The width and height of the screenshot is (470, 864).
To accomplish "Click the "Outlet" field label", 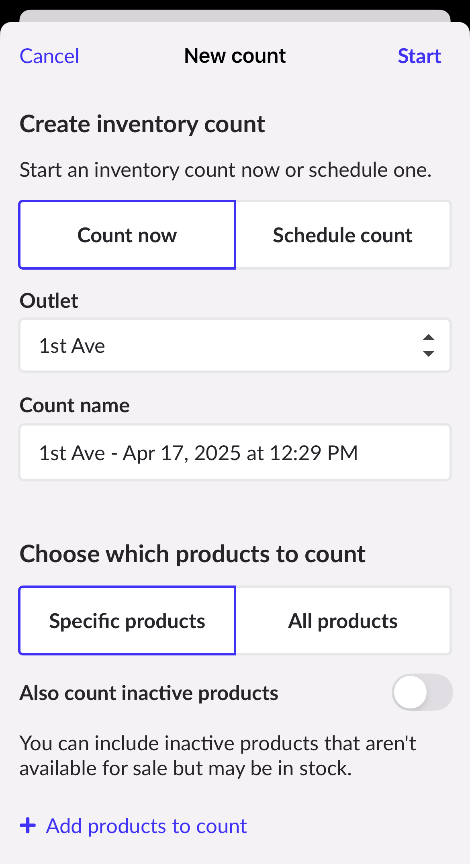I will 49,301.
